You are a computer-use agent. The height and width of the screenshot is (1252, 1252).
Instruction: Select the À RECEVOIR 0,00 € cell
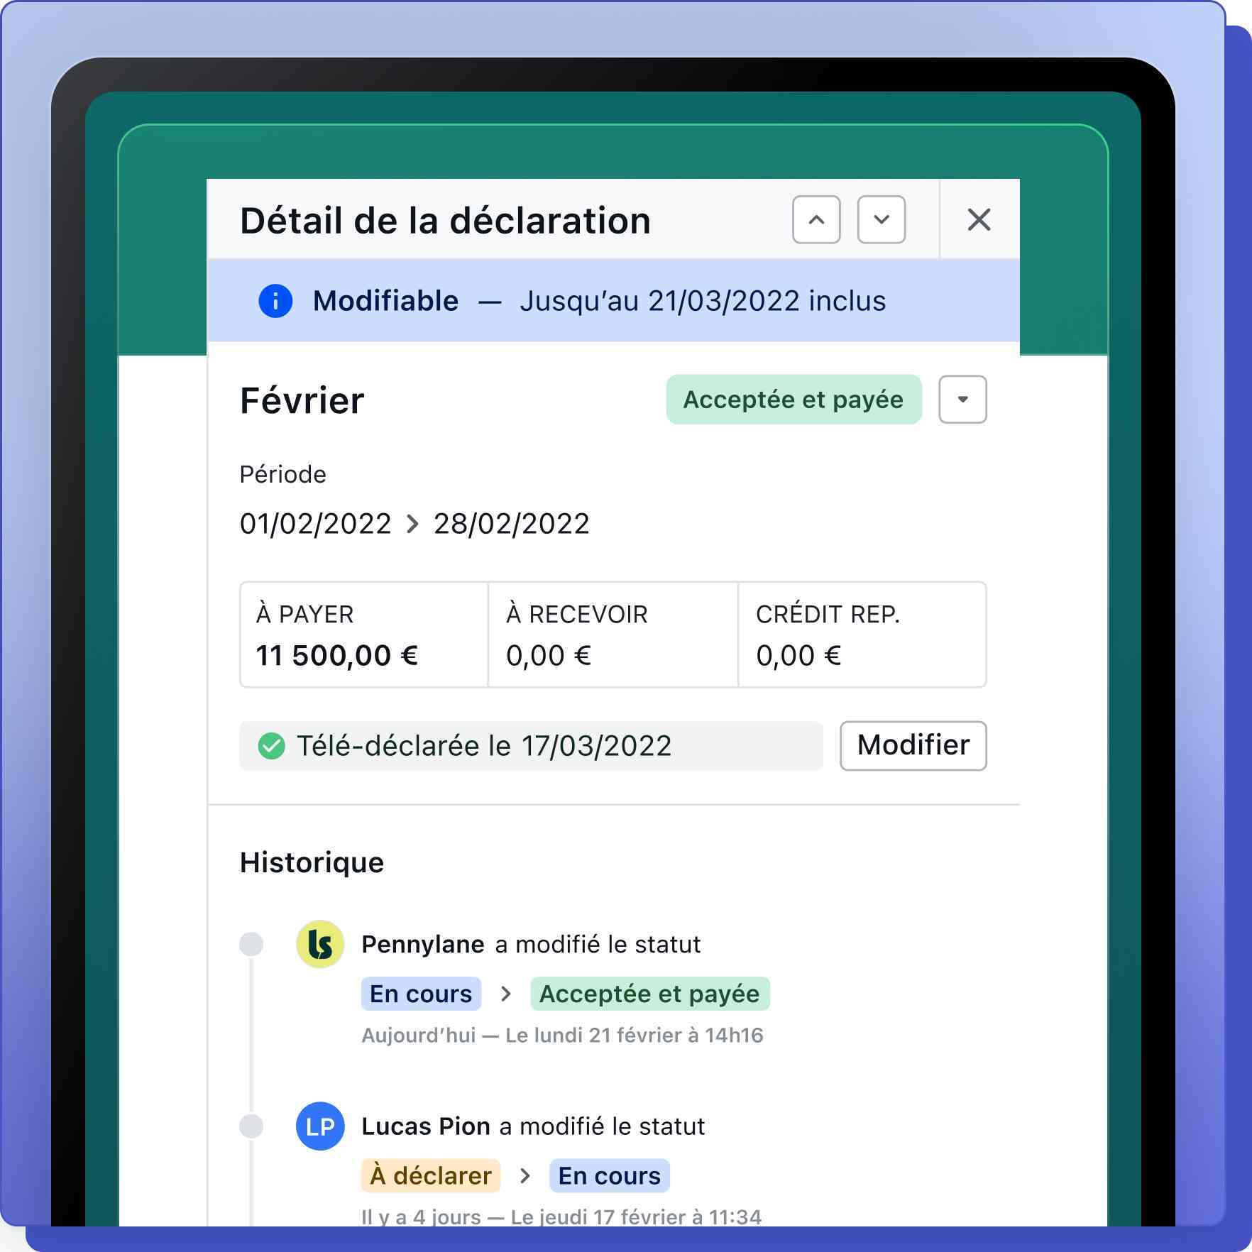click(x=613, y=635)
